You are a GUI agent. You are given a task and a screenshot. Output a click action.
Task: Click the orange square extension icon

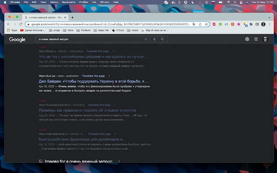[232, 24]
